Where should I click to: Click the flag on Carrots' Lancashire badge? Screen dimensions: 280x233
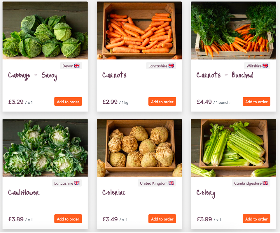click(171, 66)
